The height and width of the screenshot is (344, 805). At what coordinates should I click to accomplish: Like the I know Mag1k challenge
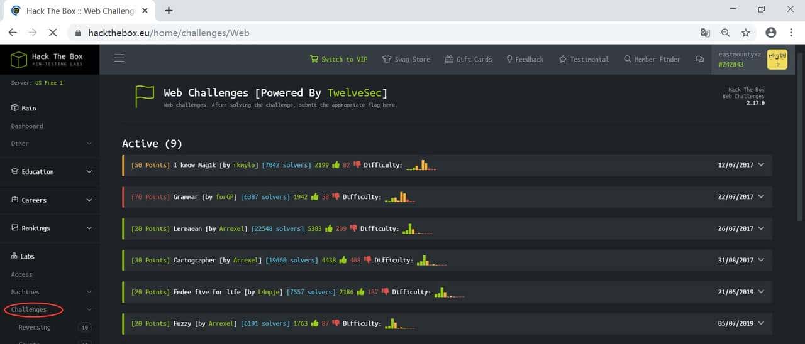[336, 164]
